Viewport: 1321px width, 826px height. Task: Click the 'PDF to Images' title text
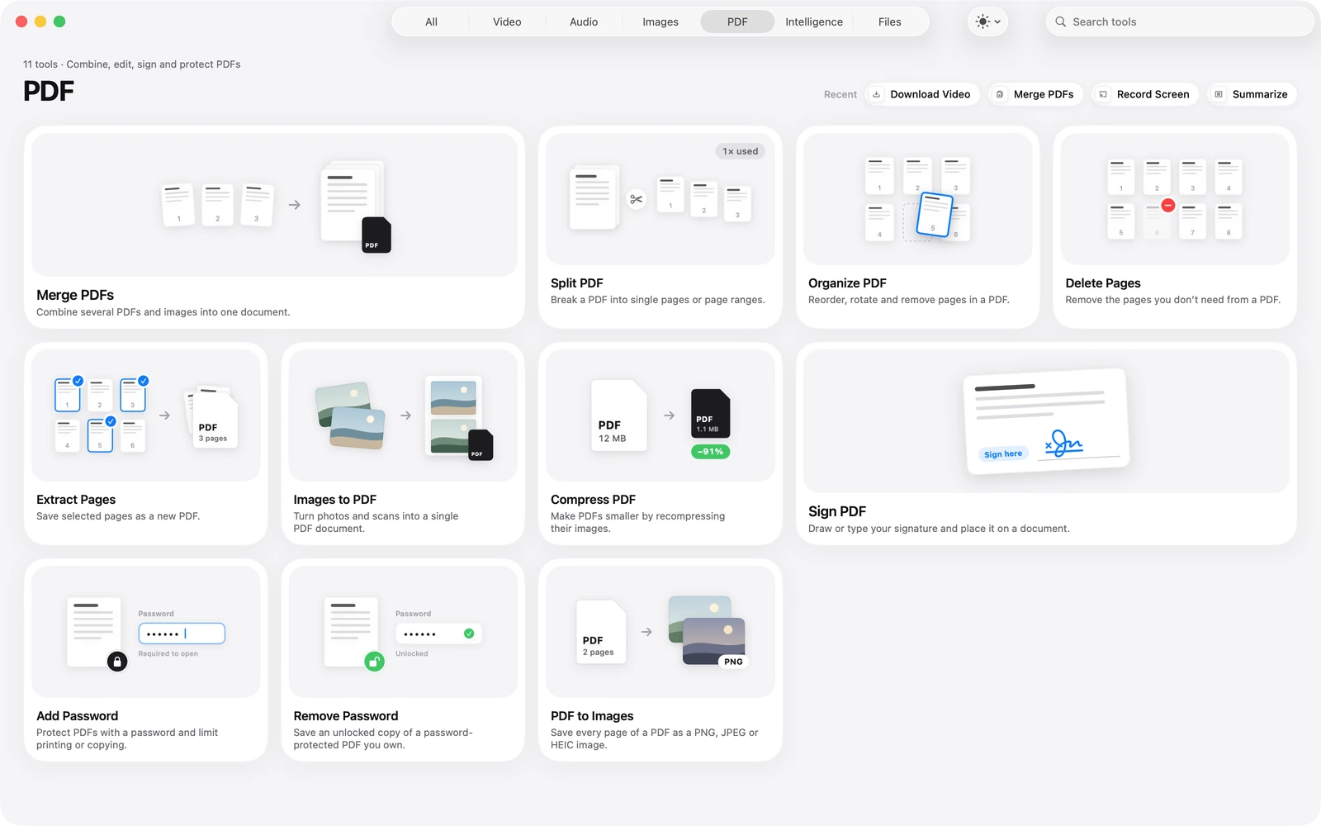coord(592,716)
